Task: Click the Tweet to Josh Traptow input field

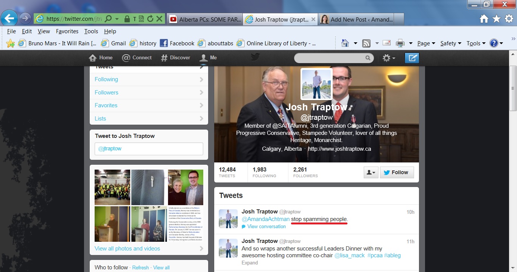Action: click(149, 149)
